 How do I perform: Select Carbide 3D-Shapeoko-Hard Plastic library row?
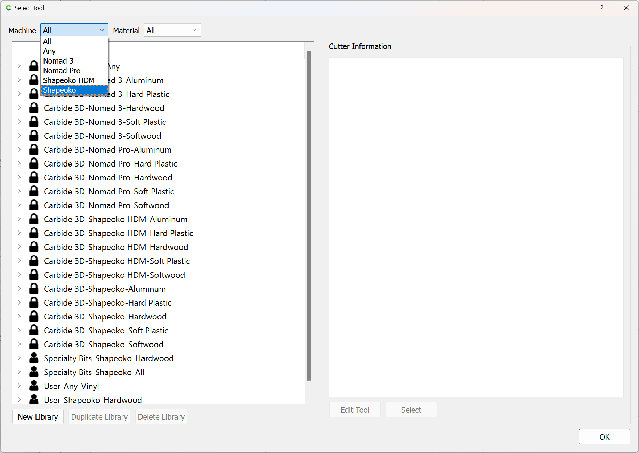click(x=108, y=302)
